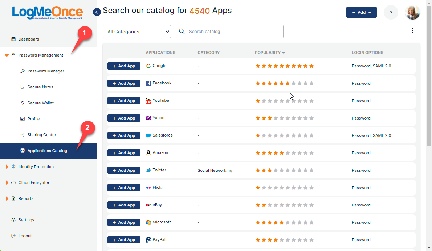Add the Google app
The height and width of the screenshot is (251, 432).
click(x=124, y=66)
